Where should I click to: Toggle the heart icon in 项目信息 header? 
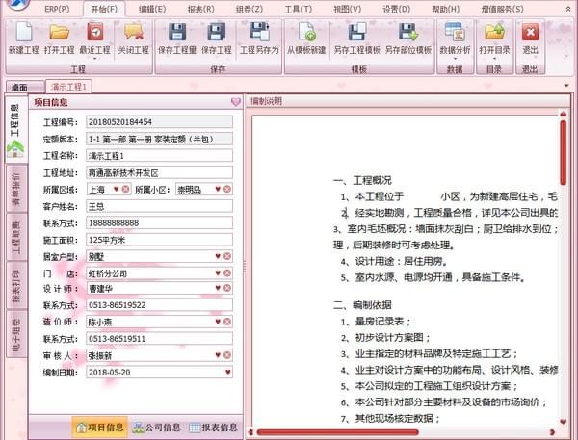236,102
